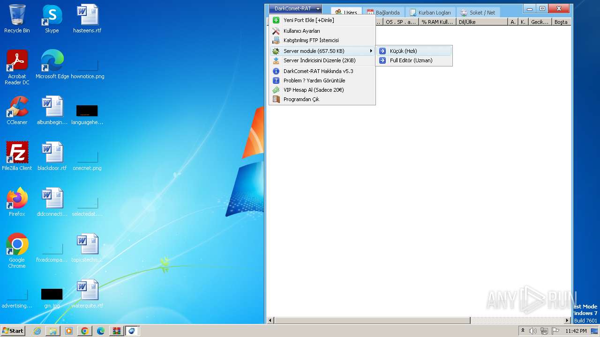This screenshot has height=337, width=600.
Task: Click the Boşta column header
Action: [561, 22]
